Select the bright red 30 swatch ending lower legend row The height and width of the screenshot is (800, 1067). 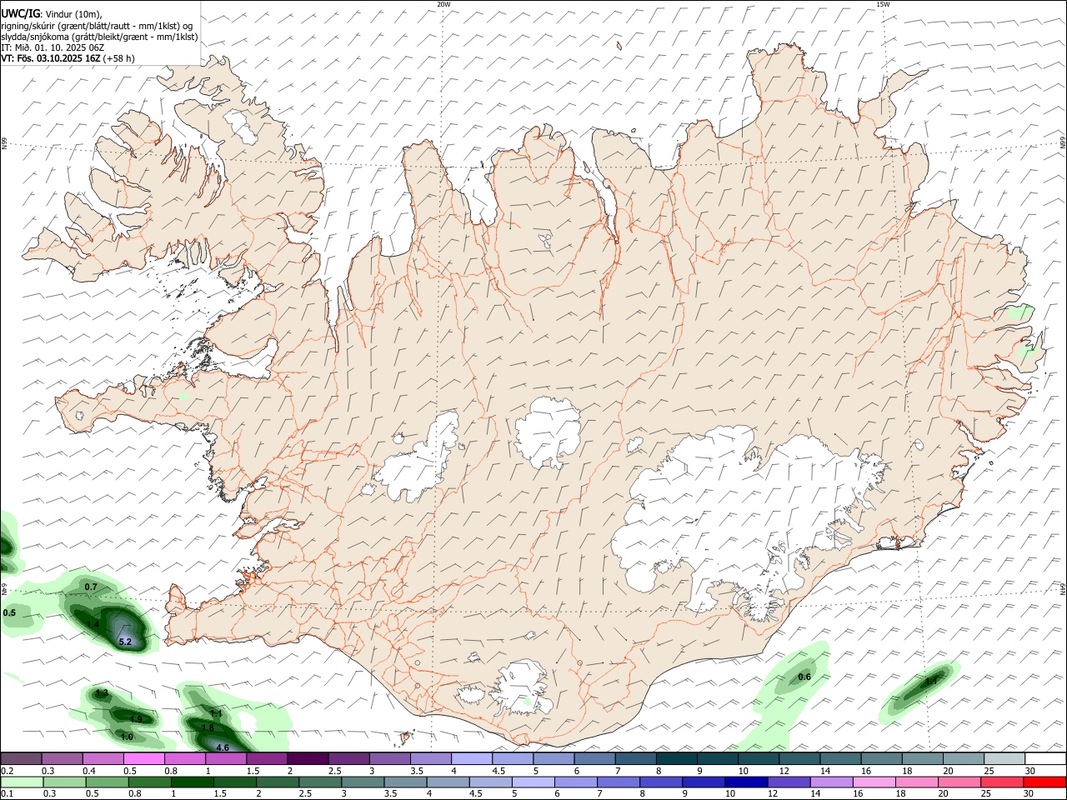[x=1044, y=782]
